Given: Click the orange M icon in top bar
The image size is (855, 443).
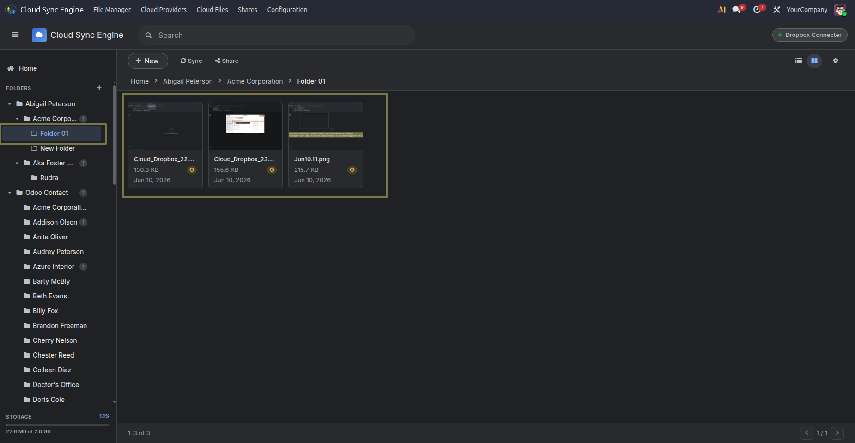Looking at the screenshot, I should [x=722, y=10].
